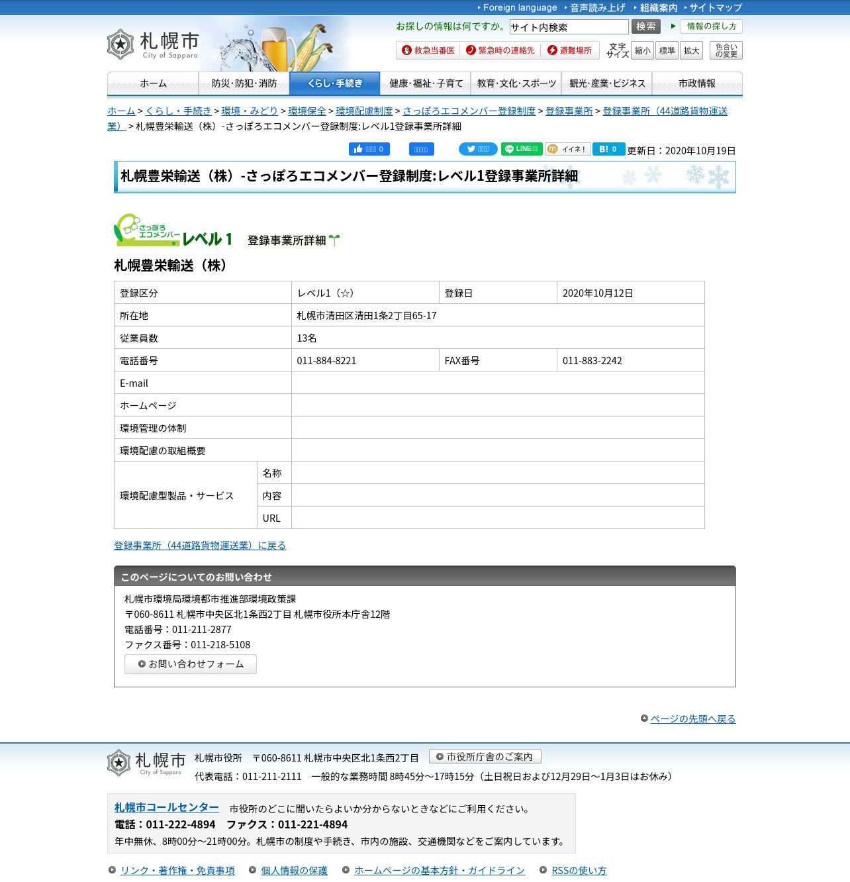Click 登録事業所（44道路貨物運送業）に戻る link
The height and width of the screenshot is (882, 850).
pos(200,546)
